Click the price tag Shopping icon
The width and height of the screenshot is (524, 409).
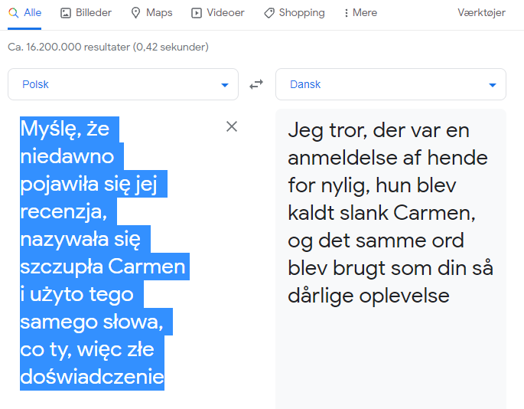click(269, 13)
